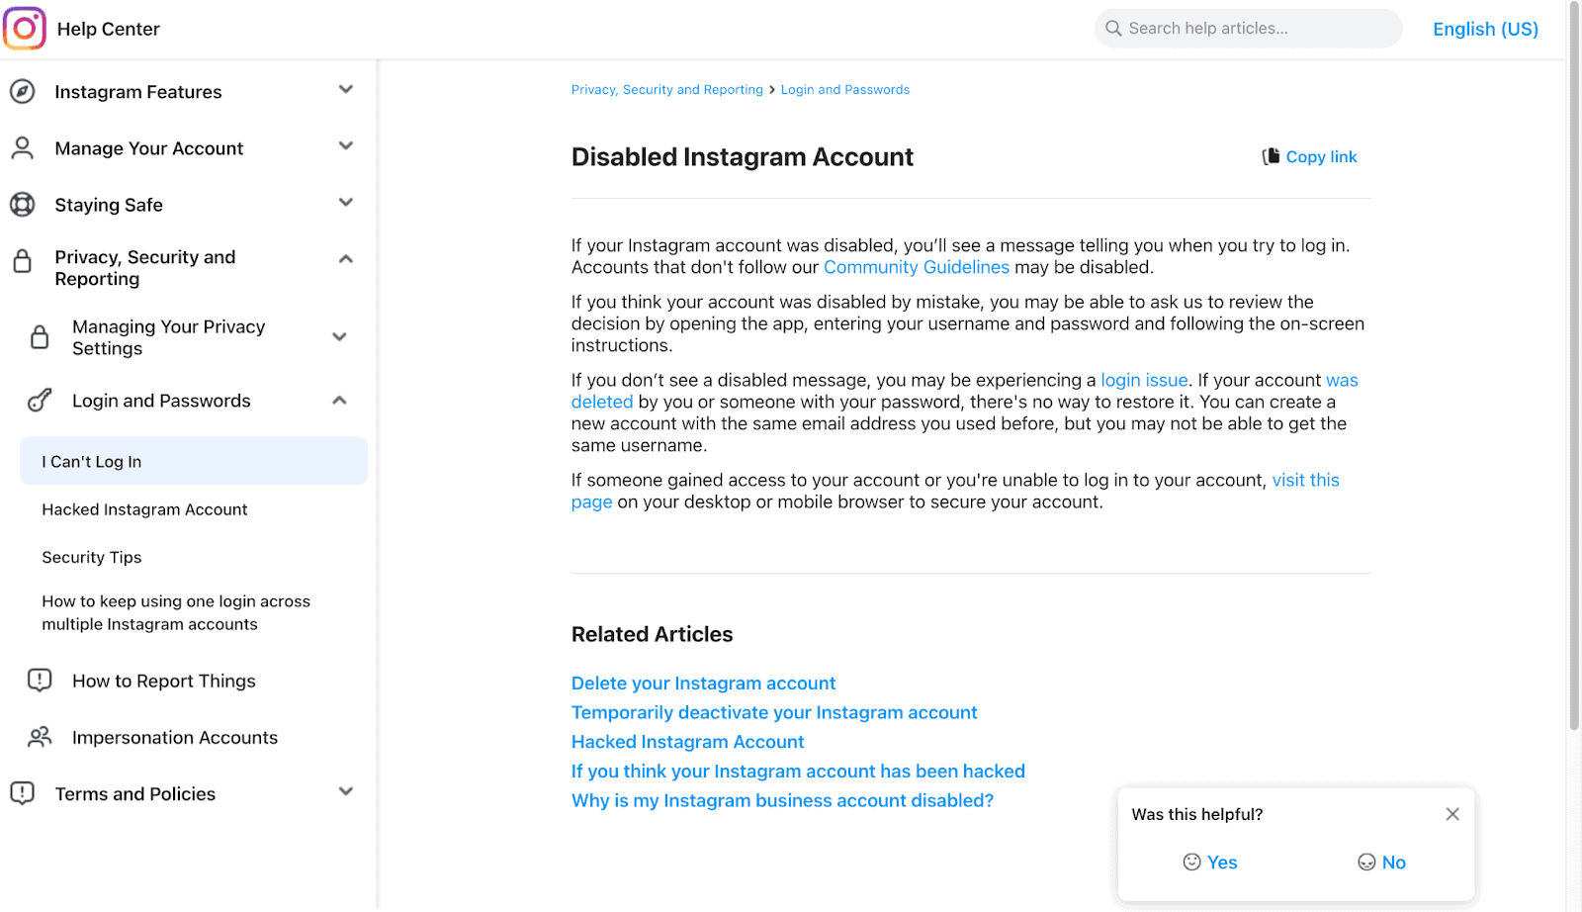This screenshot has height=912, width=1582.
Task: Open the Manage Your Account section label
Action: click(149, 148)
